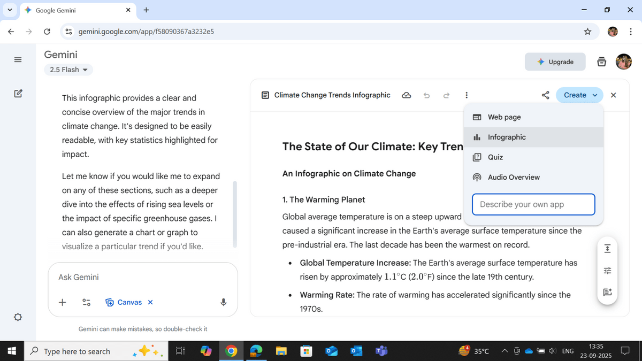642x361 pixels.
Task: Click the plus icon to attach files
Action: click(x=62, y=302)
